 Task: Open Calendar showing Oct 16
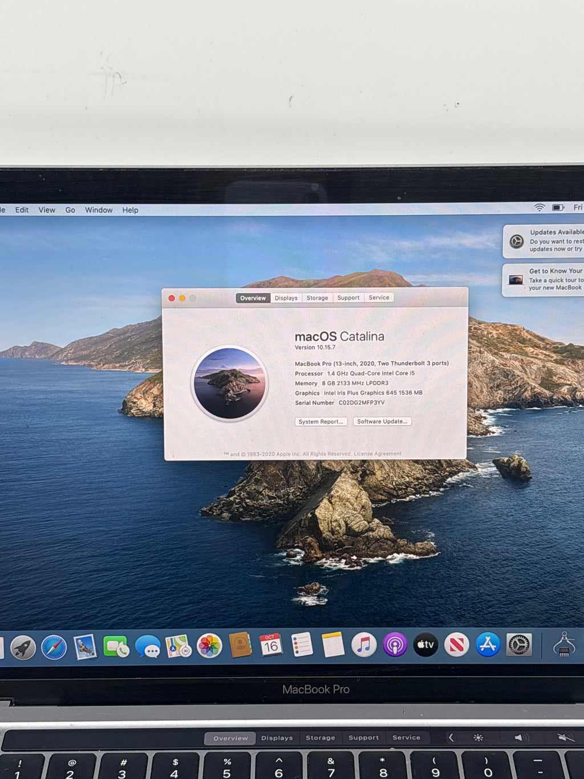tap(271, 645)
